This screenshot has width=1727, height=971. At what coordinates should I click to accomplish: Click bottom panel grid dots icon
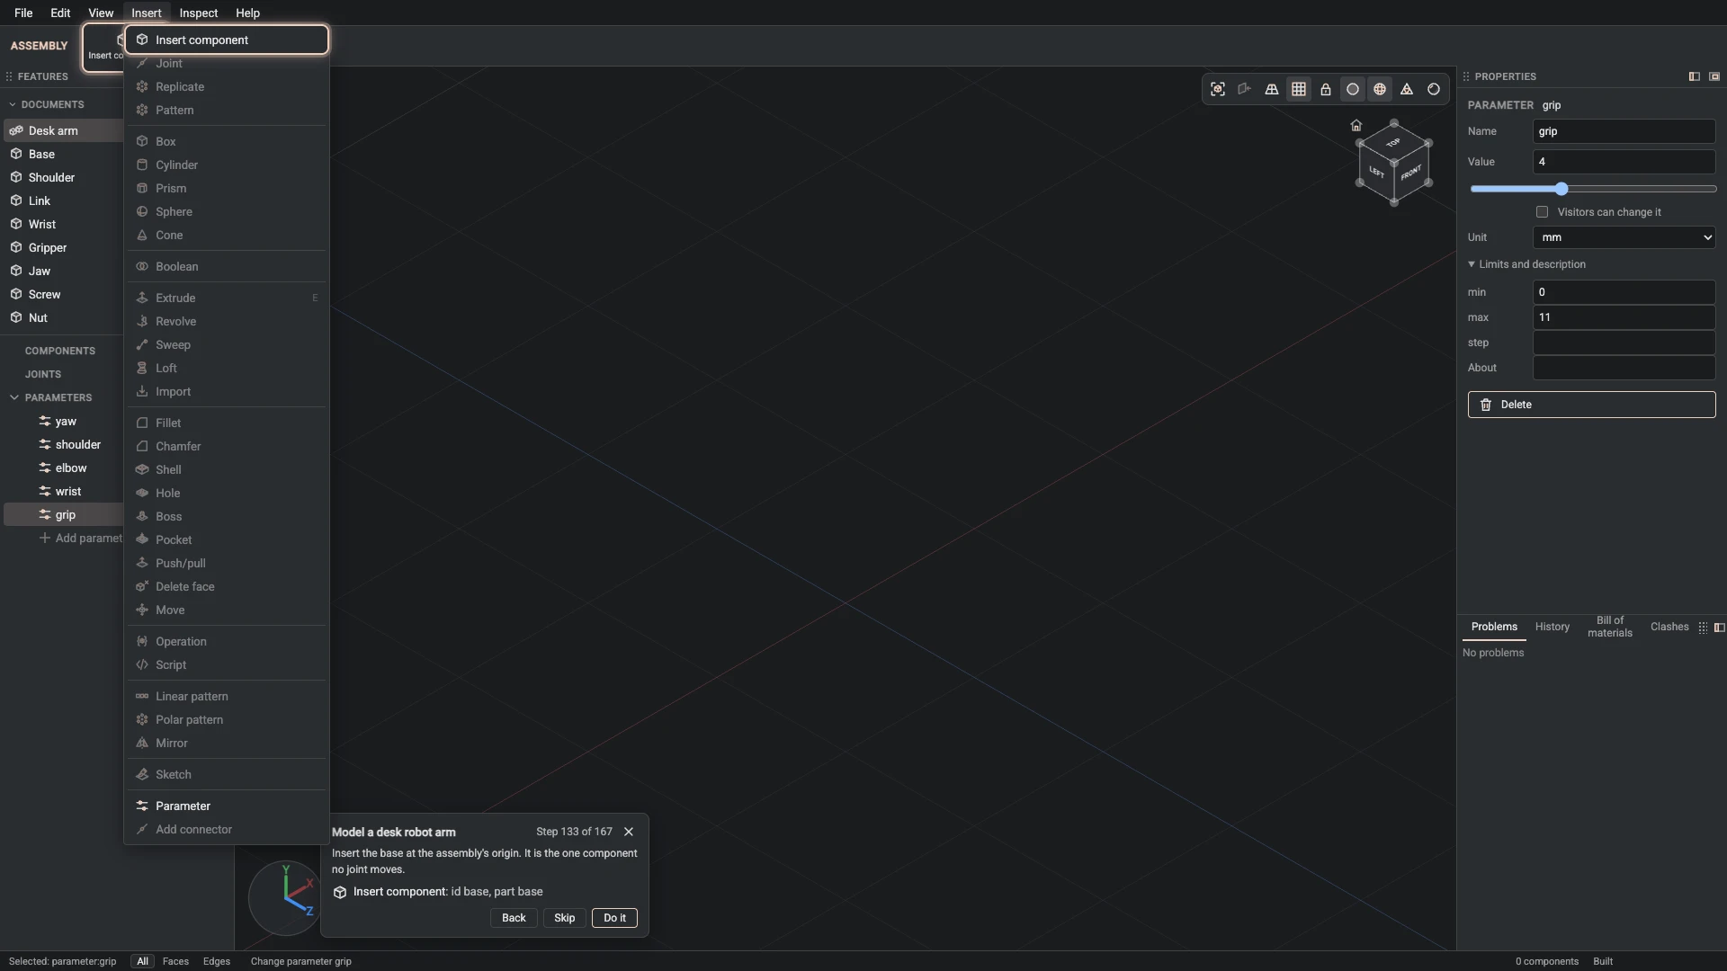[1703, 628]
